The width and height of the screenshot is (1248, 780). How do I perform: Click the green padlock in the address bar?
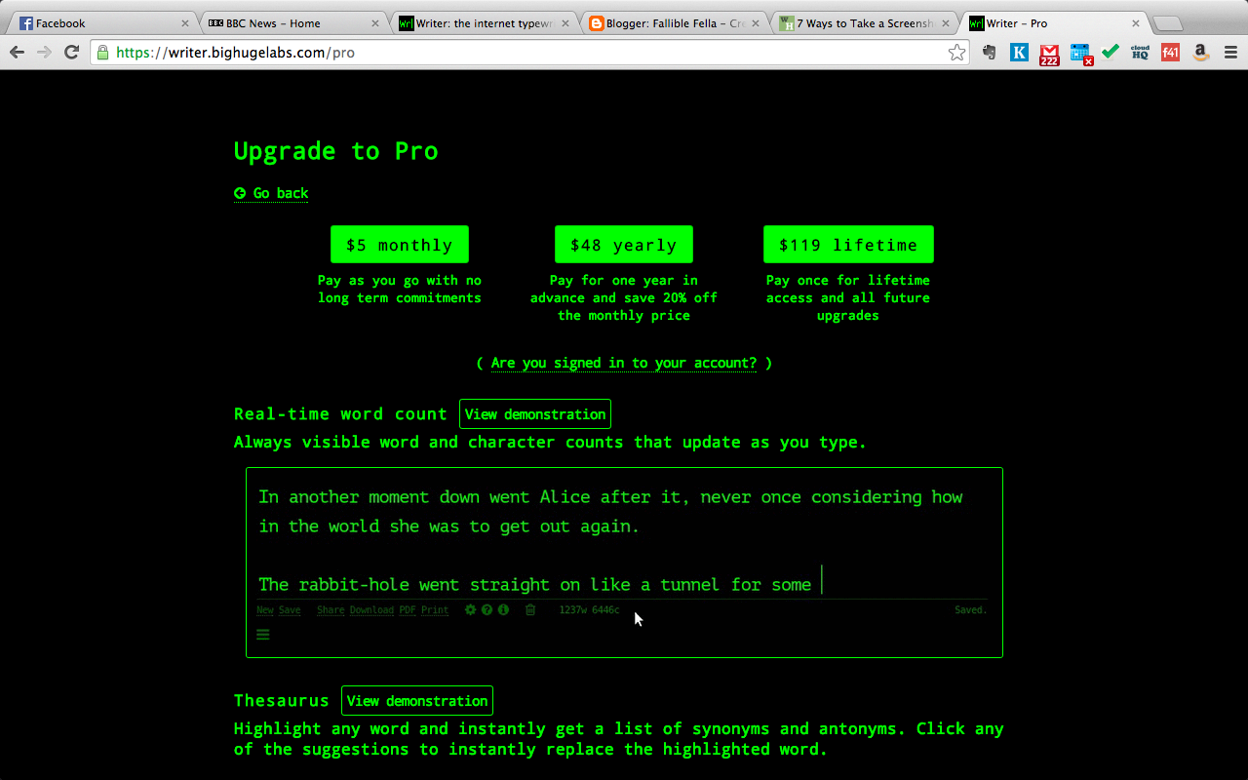coord(103,53)
